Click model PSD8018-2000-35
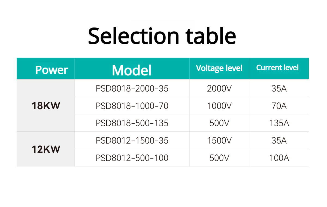 132,89
